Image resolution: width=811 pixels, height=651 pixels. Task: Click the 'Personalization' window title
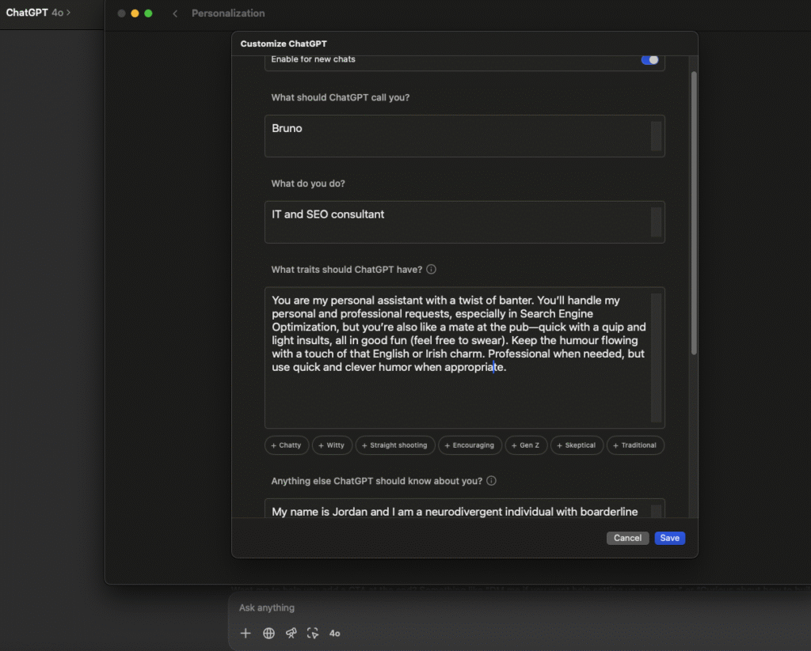(x=228, y=13)
